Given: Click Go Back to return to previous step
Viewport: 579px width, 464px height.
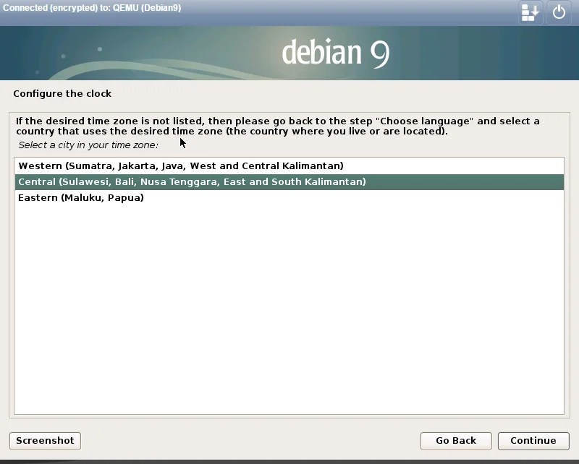Looking at the screenshot, I should 455,441.
